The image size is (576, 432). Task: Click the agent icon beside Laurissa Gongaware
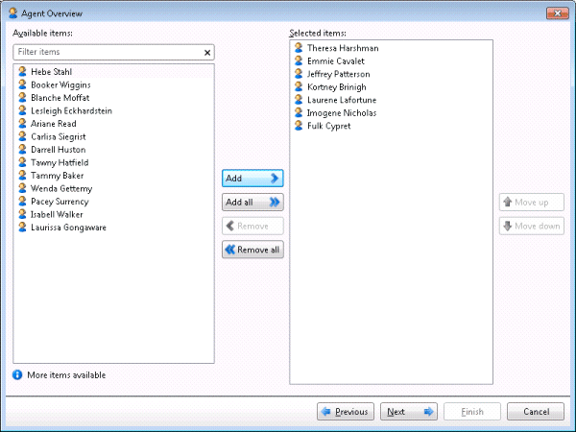(23, 228)
